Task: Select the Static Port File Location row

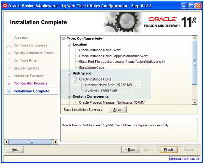Action: 122,62
